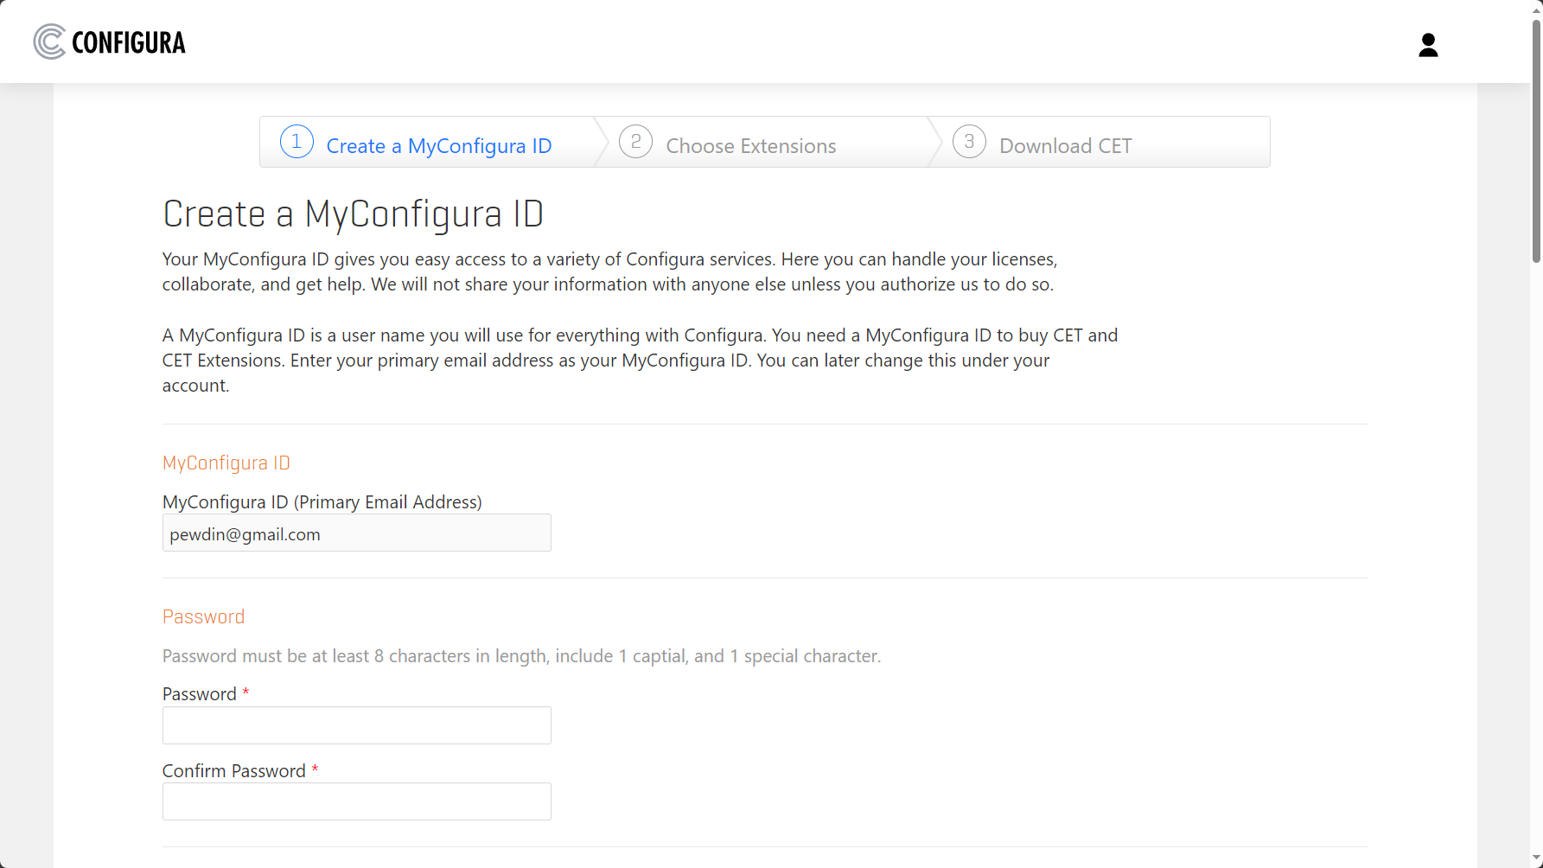Focus the Confirm Password input field
Image resolution: width=1543 pixels, height=868 pixels.
pyautogui.click(x=357, y=801)
